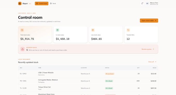This screenshot has height=95, width=176.
Task: Click the Tracked SKUs count 12
Action: point(128,39)
